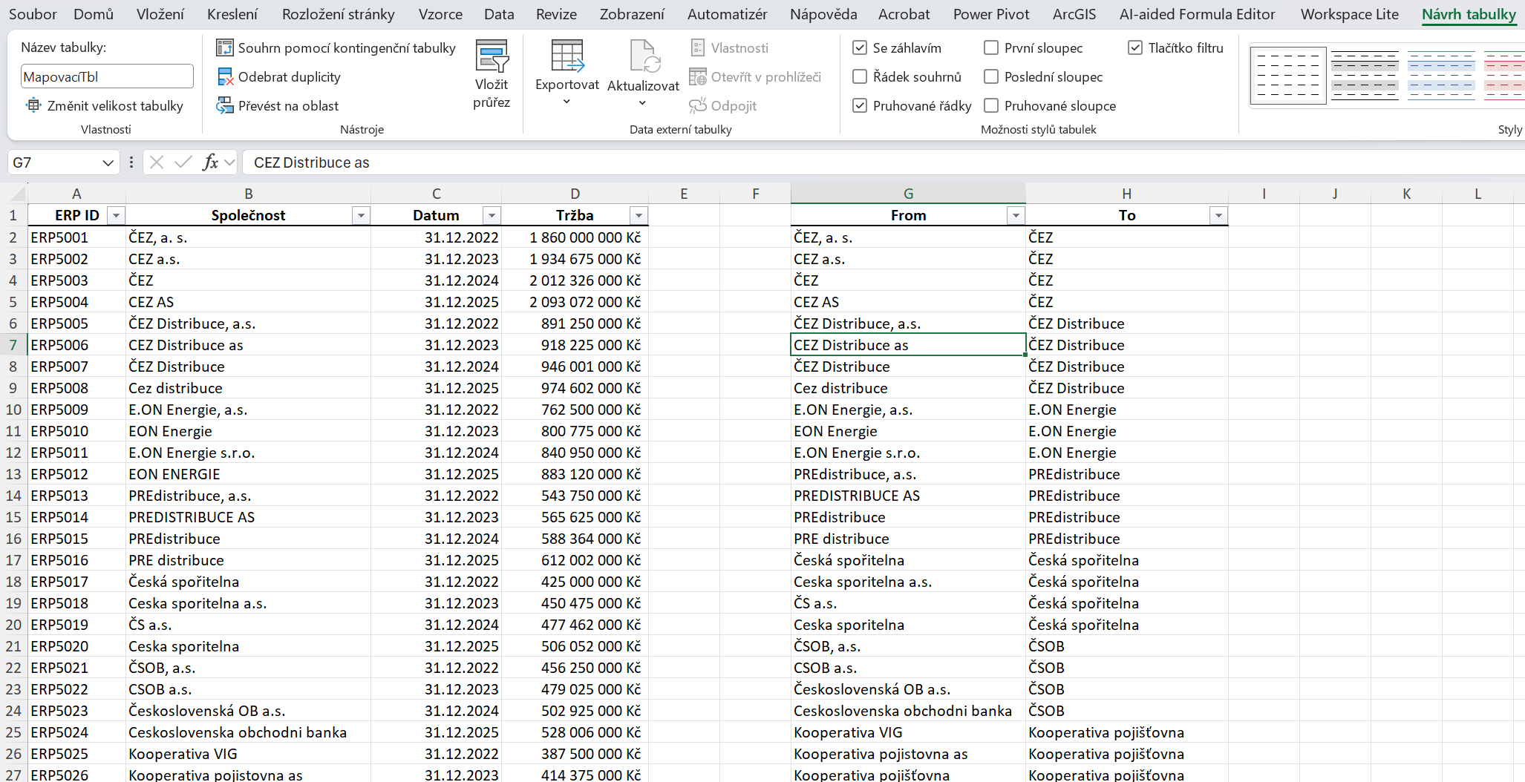Open the Vzorce ribbon tab
The height and width of the screenshot is (782, 1525).
pyautogui.click(x=440, y=14)
